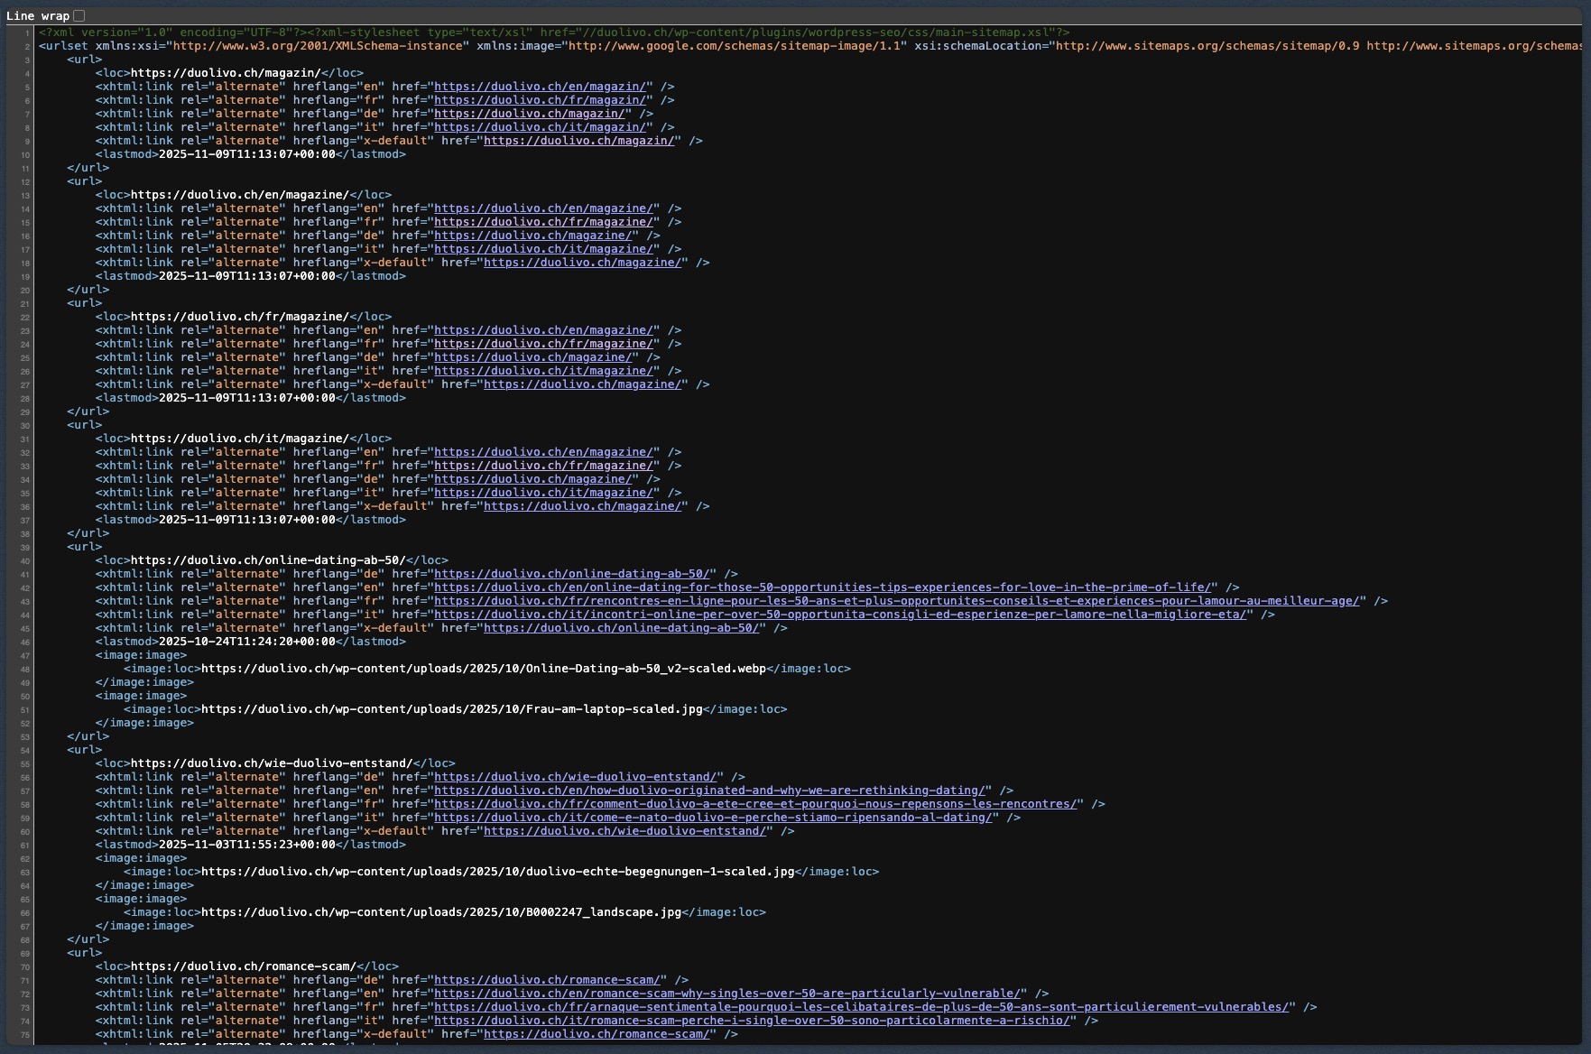1591x1054 pixels.
Task: Open the come-e-nato-duolivo Italian link
Action: tap(713, 818)
